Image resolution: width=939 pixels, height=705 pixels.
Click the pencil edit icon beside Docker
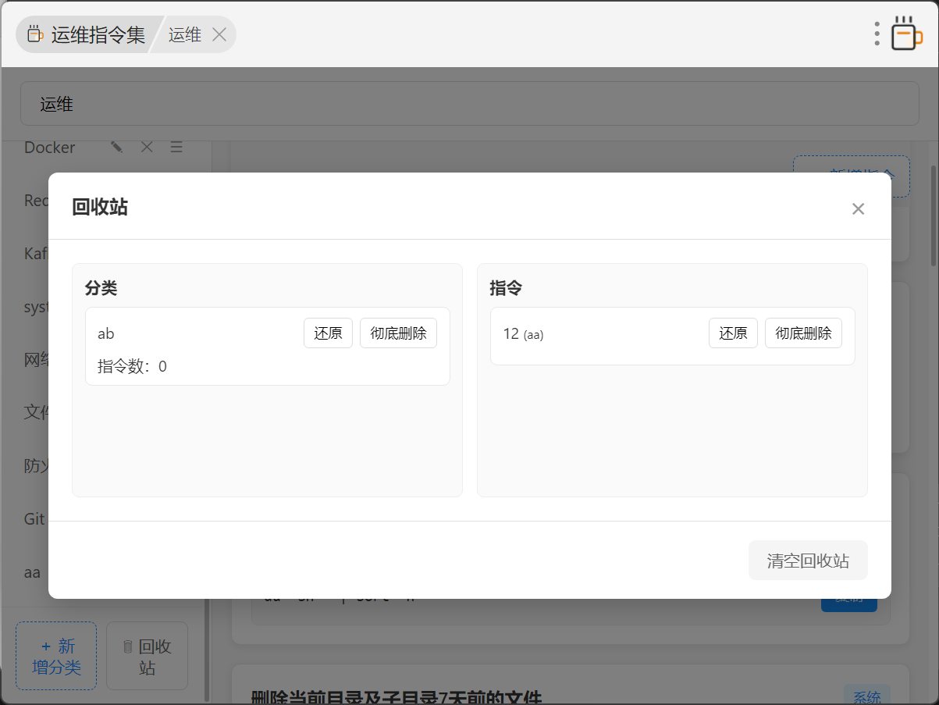pos(117,147)
